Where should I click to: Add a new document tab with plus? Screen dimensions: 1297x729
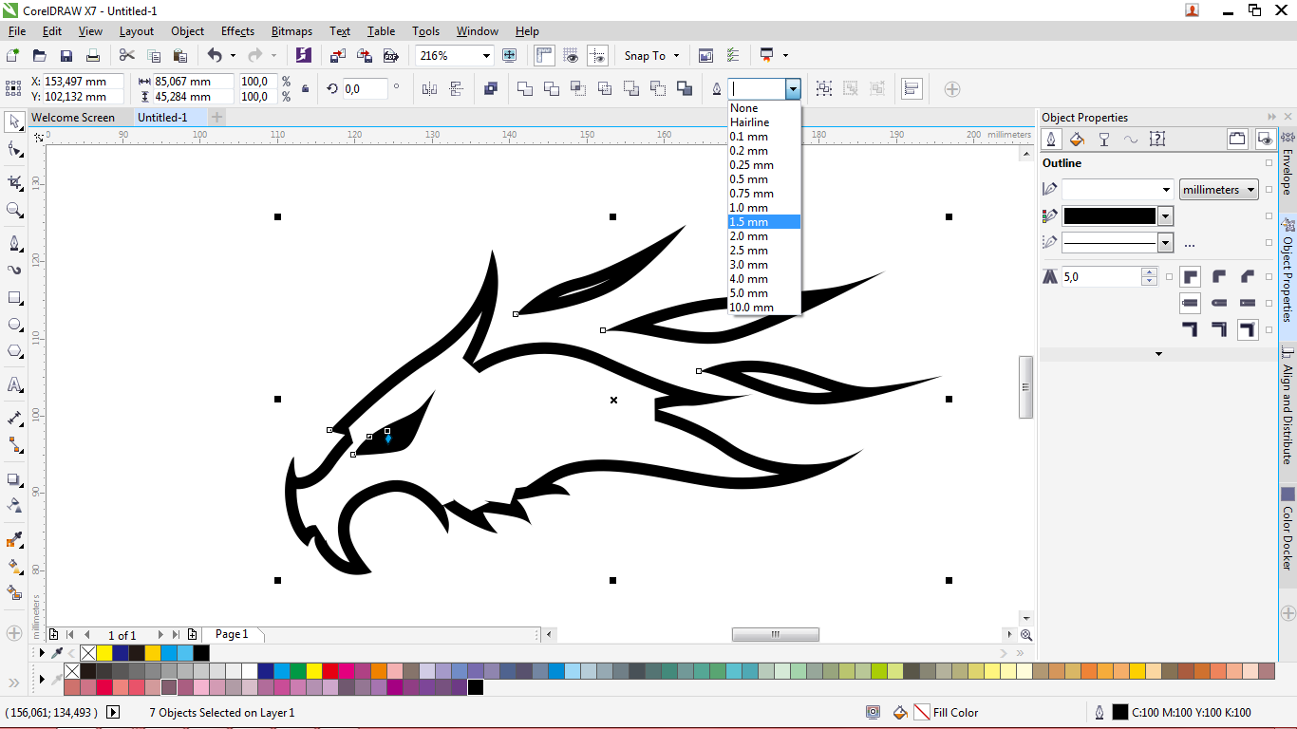click(x=217, y=117)
